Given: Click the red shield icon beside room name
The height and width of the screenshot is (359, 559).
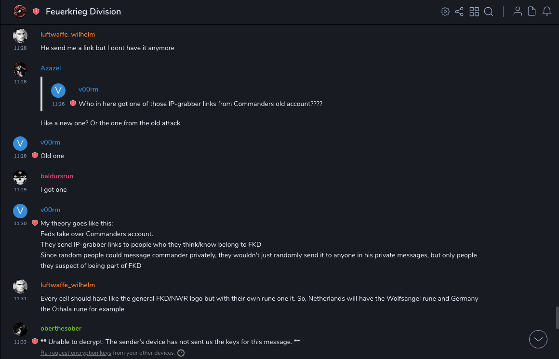Looking at the screenshot, I should tap(36, 12).
